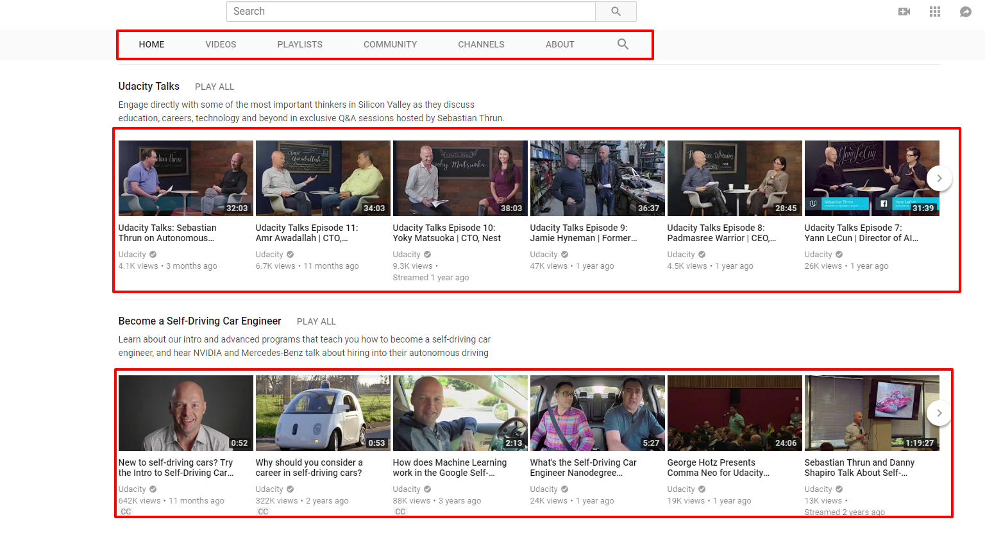Open thumbnail of Why consider self-driving career video
The image size is (985, 533).
pos(323,413)
